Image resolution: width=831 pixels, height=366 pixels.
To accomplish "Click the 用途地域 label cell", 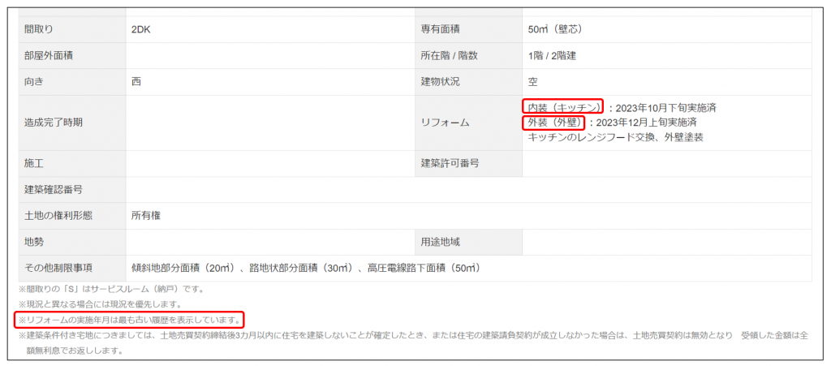I will tap(440, 242).
